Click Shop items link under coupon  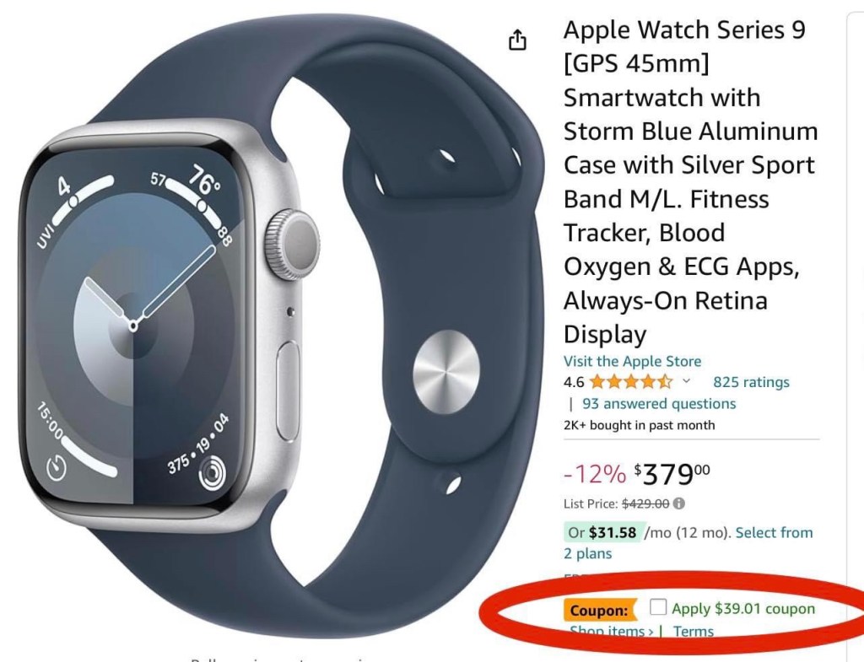pos(611,631)
